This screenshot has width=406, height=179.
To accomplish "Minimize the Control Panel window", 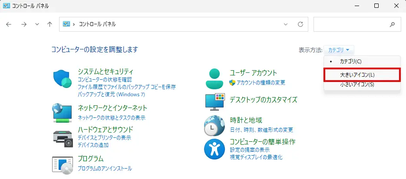I will [x=356, y=6].
